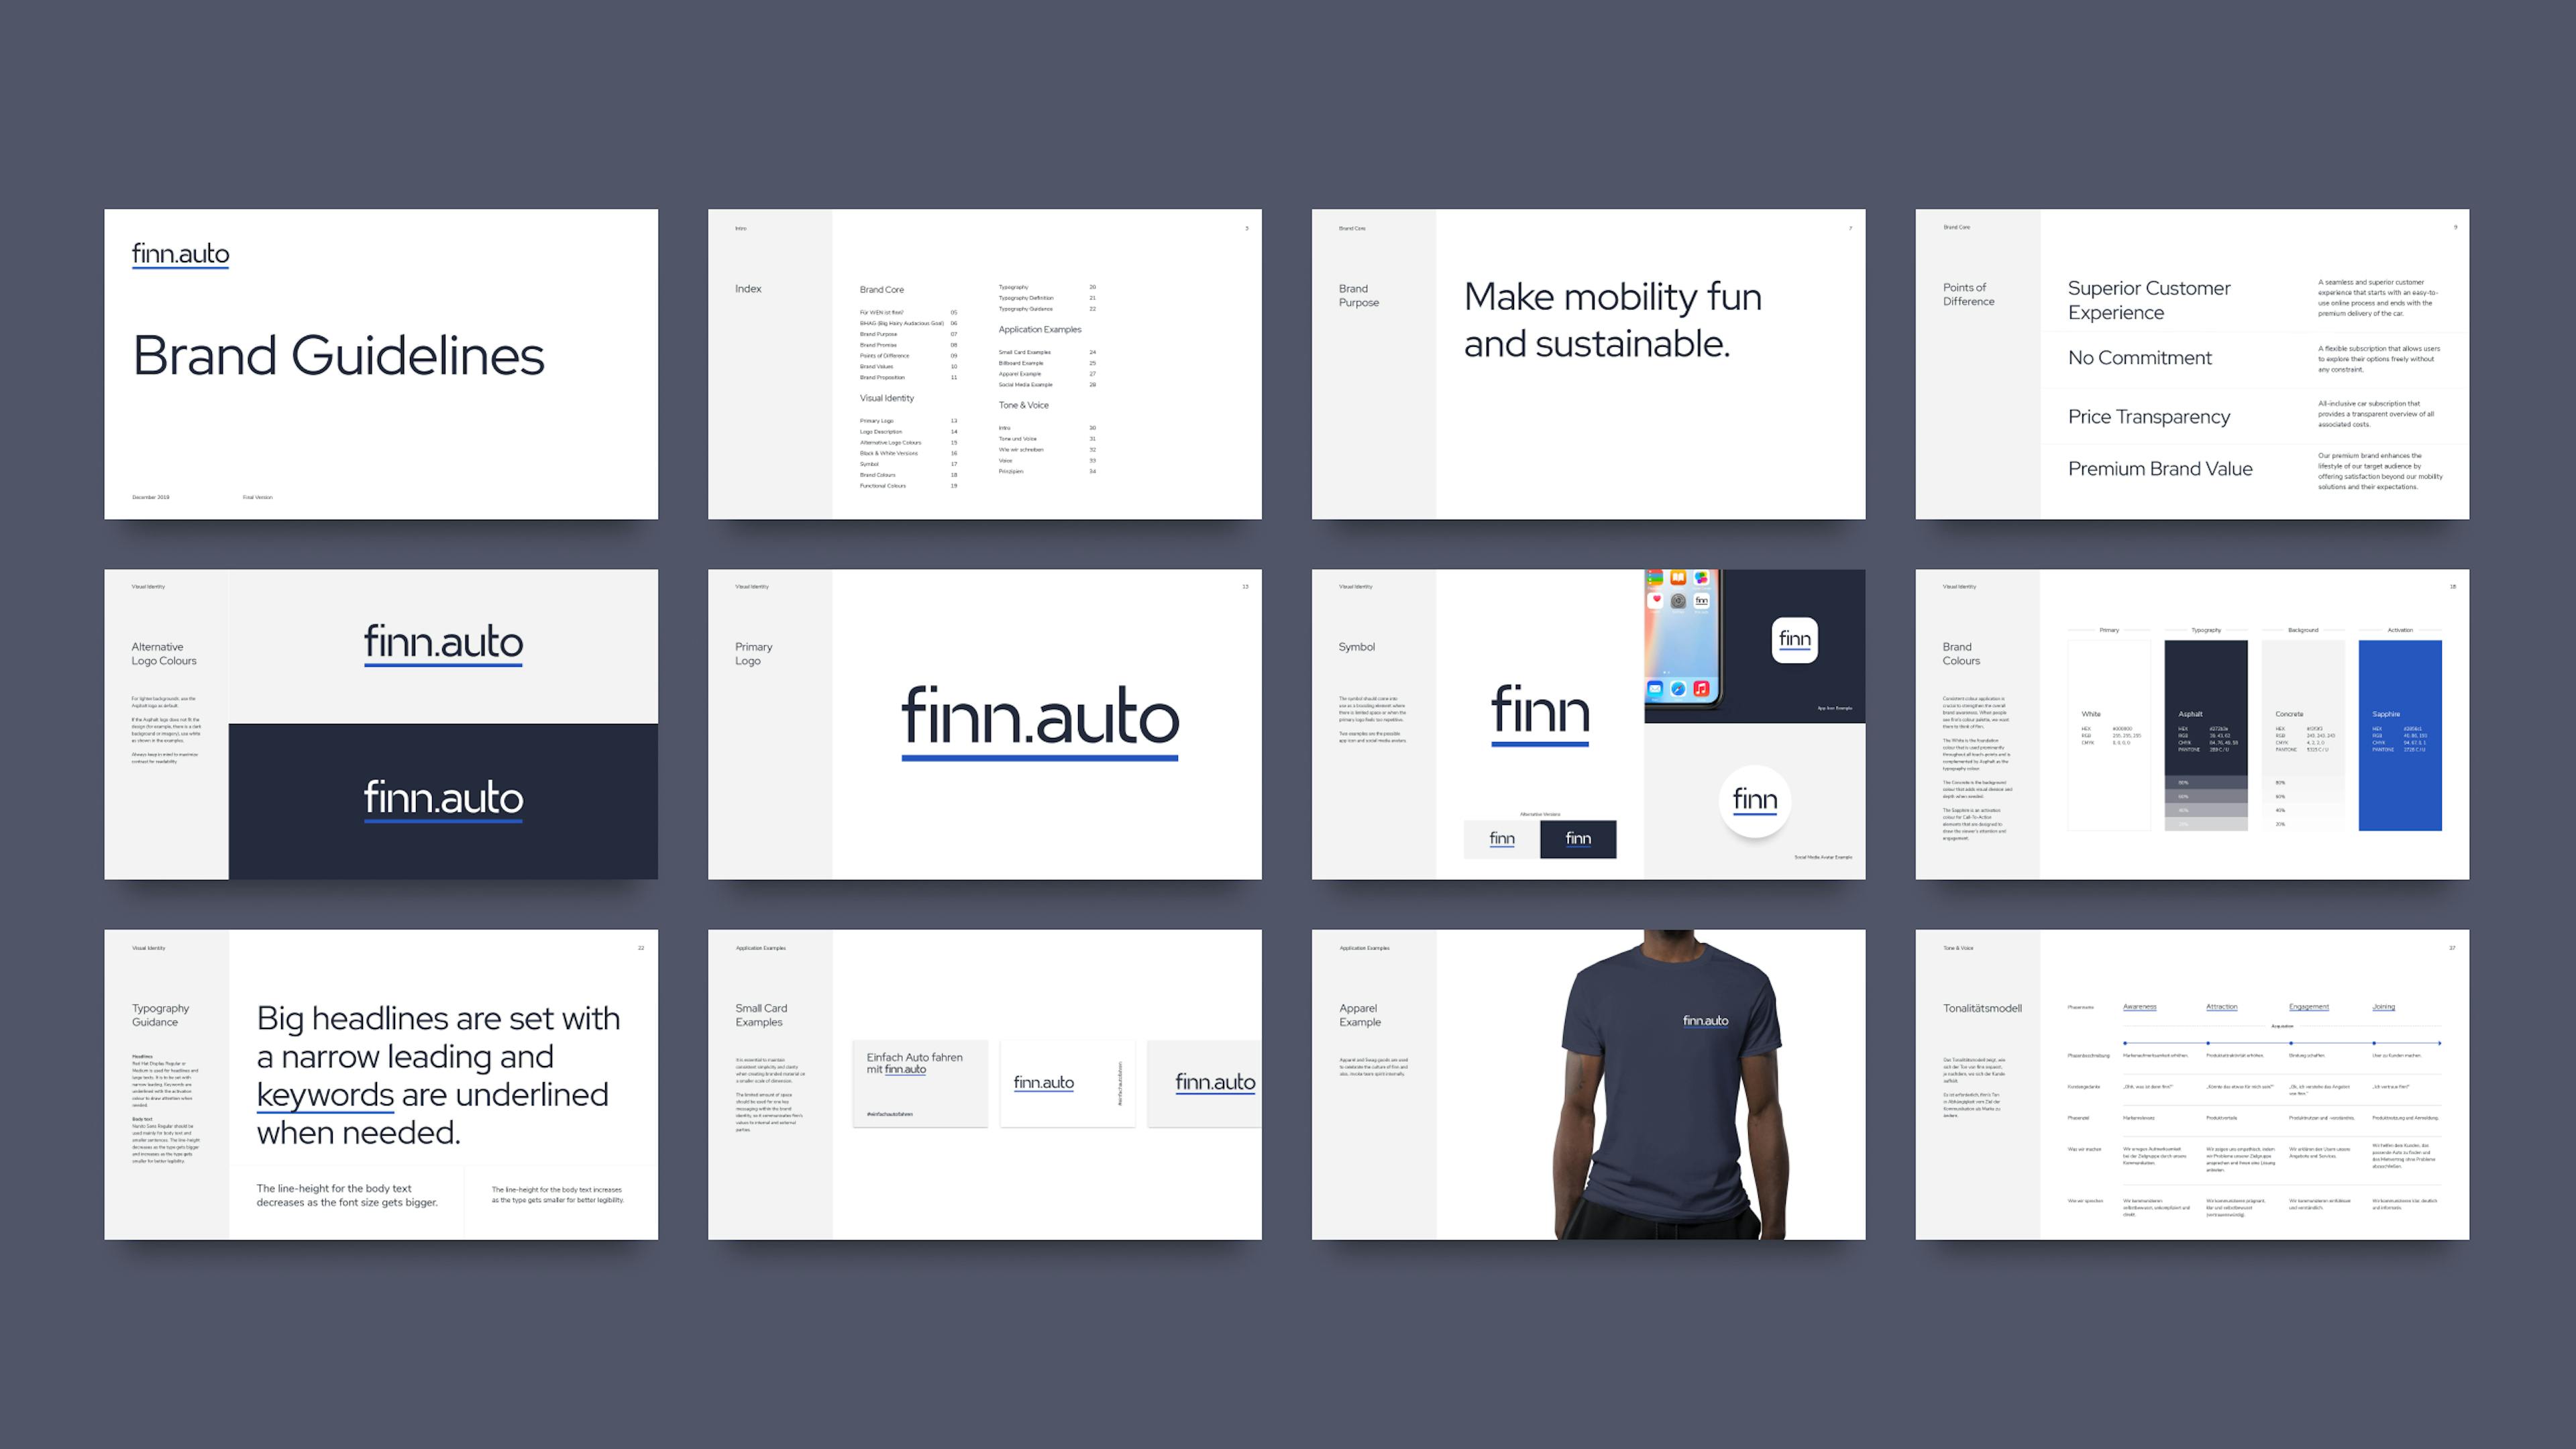Open the Primary Logo slide
Image resolution: width=2576 pixels, height=1449 pixels.
point(985,724)
